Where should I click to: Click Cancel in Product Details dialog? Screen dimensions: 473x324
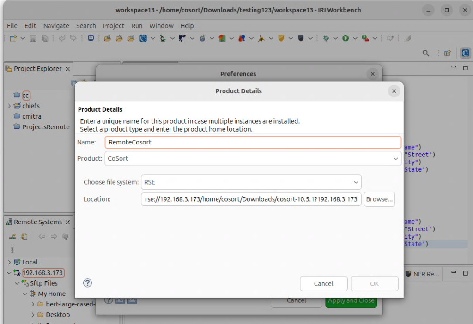point(324,283)
